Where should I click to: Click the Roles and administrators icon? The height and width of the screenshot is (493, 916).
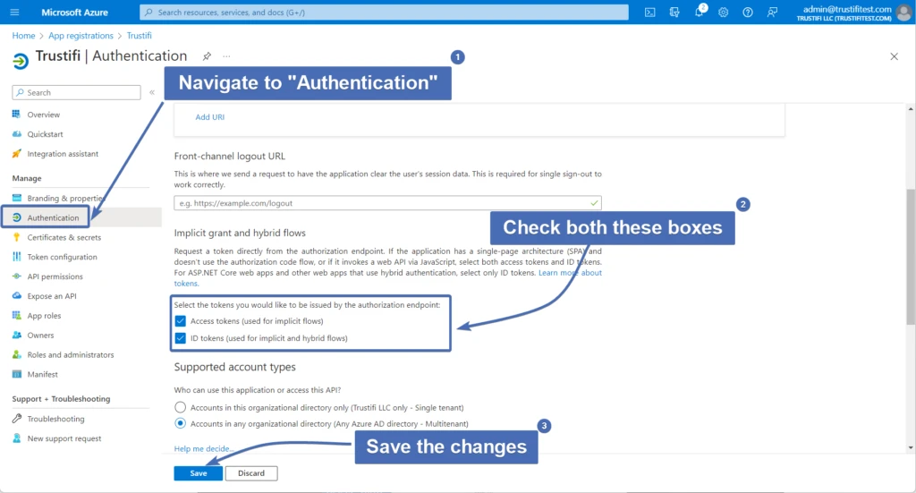[x=16, y=354]
